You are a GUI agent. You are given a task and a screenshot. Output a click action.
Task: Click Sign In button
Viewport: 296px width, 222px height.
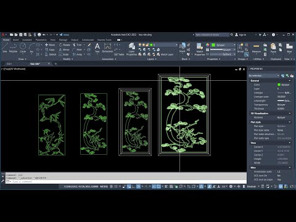240,35
